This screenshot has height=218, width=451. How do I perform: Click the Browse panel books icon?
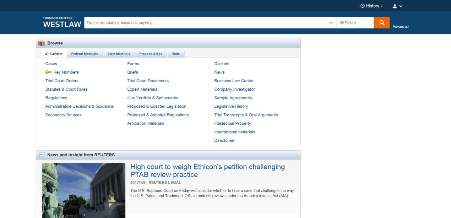point(42,43)
